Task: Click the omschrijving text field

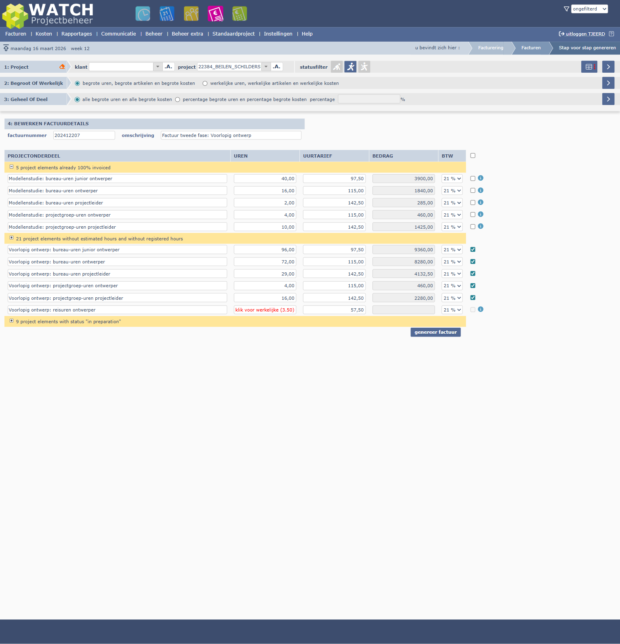Action: (x=231, y=135)
